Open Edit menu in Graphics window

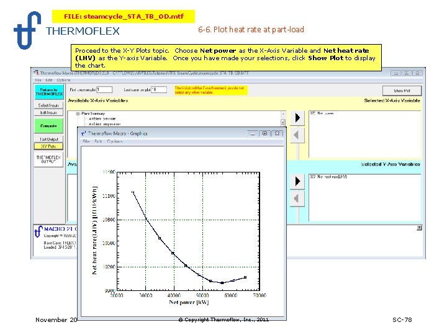pyautogui.click(x=98, y=141)
